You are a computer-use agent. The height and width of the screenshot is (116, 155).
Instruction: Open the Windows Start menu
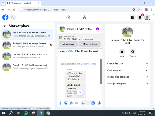click(x=4, y=113)
